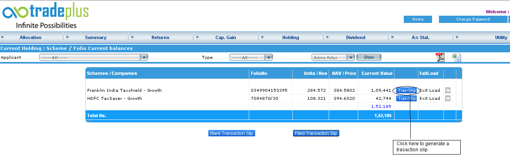
Task: Open the Active Folios dropdown
Action: point(351,58)
